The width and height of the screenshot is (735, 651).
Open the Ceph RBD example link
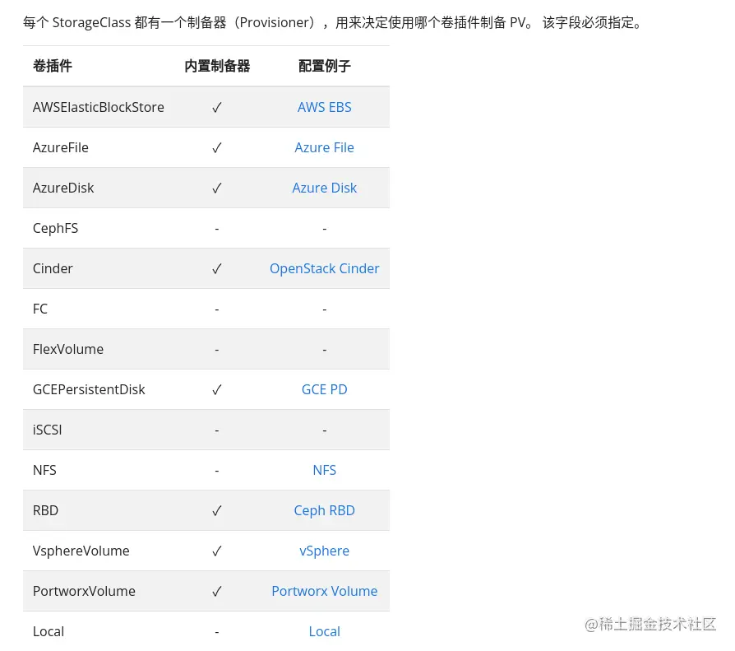click(x=325, y=510)
